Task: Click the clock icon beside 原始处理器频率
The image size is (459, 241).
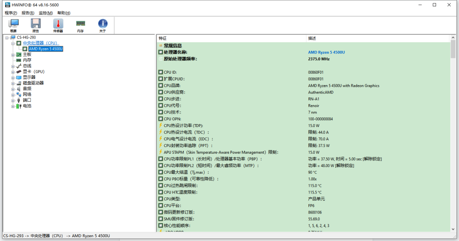Action: point(160,59)
